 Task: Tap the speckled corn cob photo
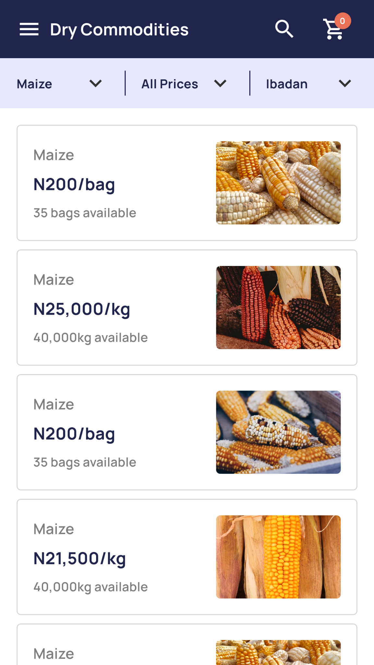tap(278, 432)
